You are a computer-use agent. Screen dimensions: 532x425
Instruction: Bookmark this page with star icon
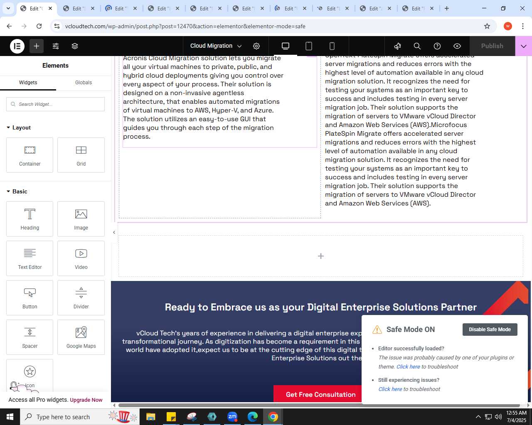pyautogui.click(x=487, y=26)
